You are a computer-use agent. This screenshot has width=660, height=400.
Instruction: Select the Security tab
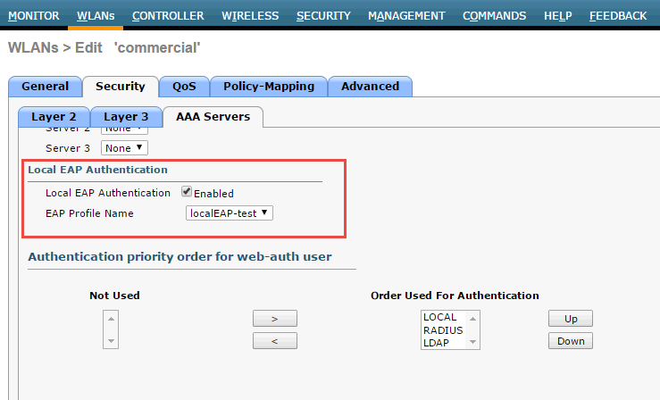pyautogui.click(x=121, y=87)
